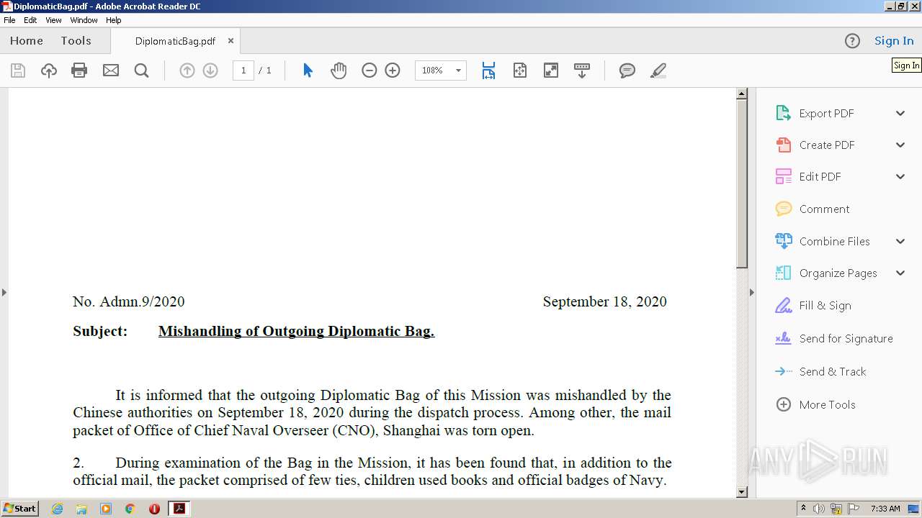Expand the Create PDF chevron
The width and height of the screenshot is (922, 518).
[x=900, y=145]
